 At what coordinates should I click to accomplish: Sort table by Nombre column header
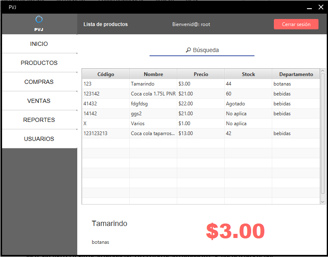pos(153,74)
